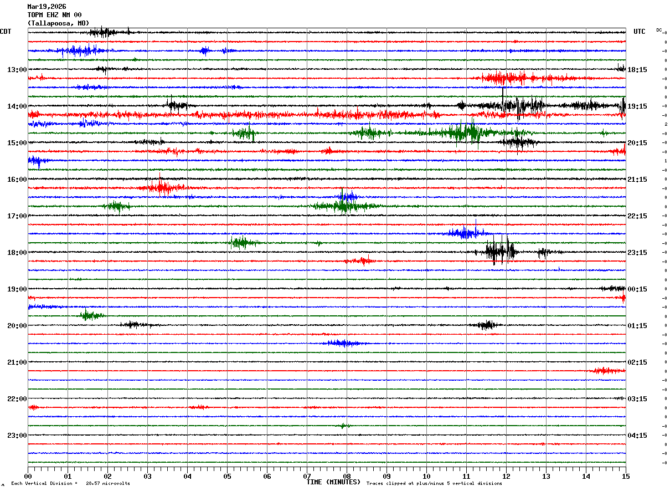Click the 22:15 UTC time label
The width and height of the screenshot is (670, 491).
point(637,216)
